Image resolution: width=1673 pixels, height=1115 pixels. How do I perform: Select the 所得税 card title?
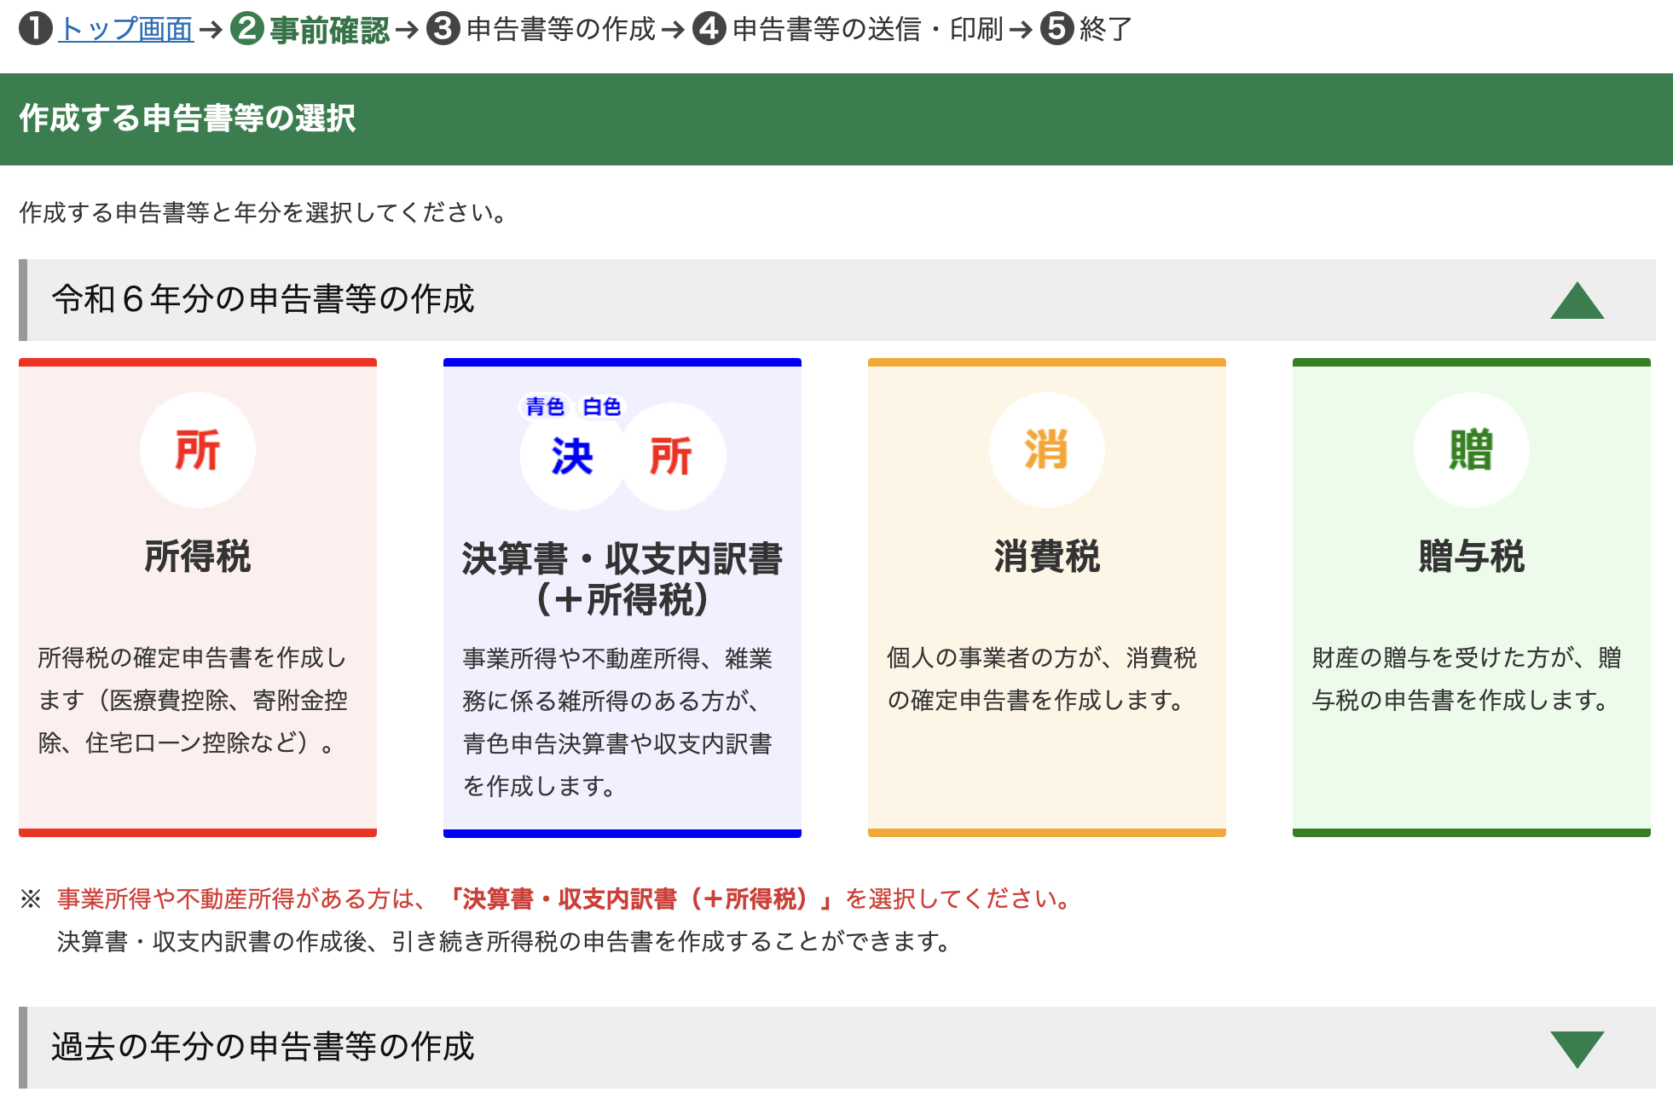click(198, 557)
